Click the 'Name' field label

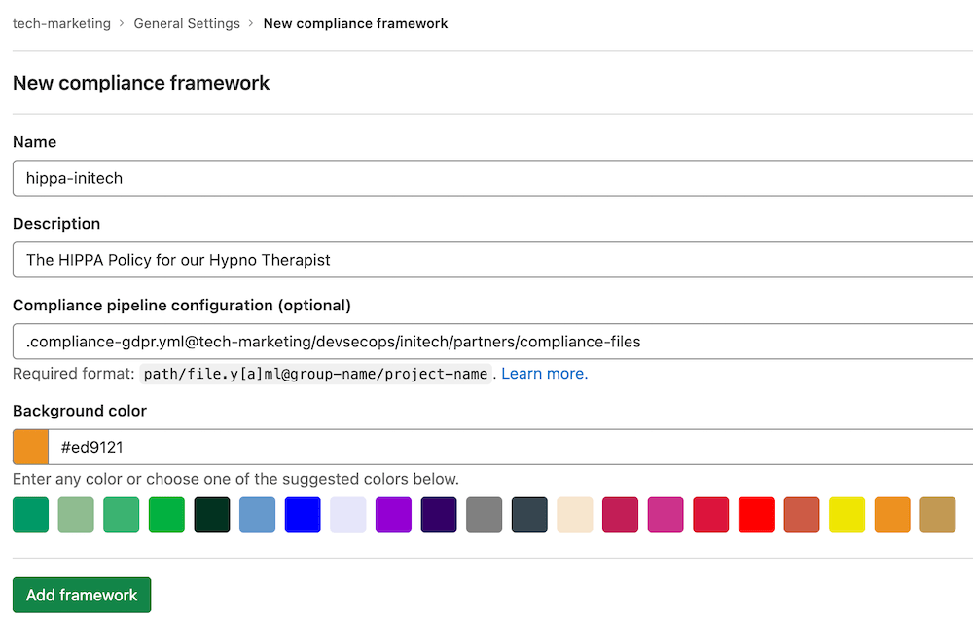[35, 141]
